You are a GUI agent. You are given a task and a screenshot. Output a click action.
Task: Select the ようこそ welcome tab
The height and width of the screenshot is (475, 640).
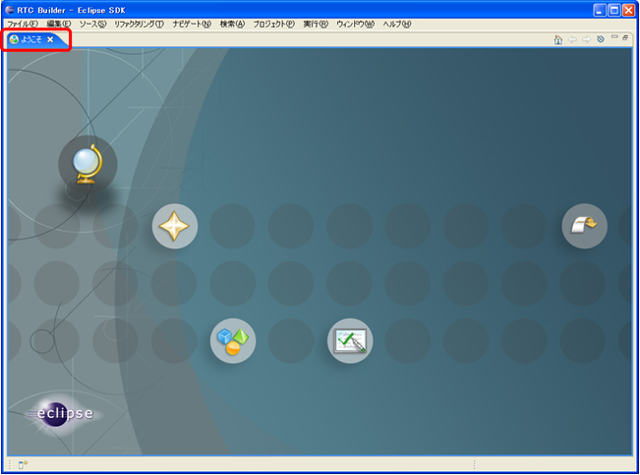coord(31,39)
